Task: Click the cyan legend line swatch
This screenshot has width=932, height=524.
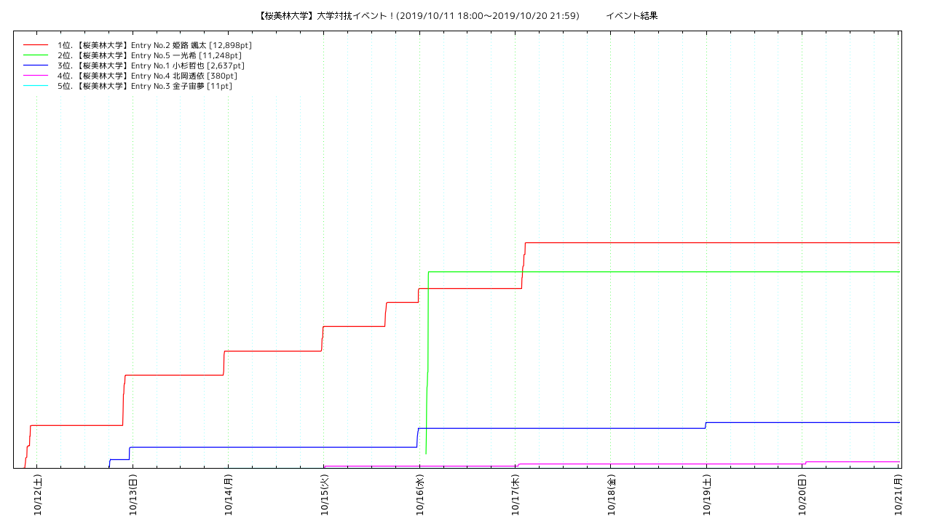Action: pos(36,86)
